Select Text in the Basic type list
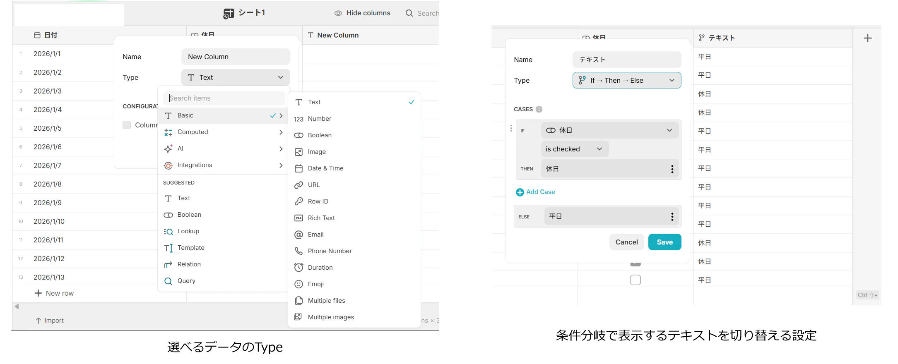898x364 pixels. 354,102
